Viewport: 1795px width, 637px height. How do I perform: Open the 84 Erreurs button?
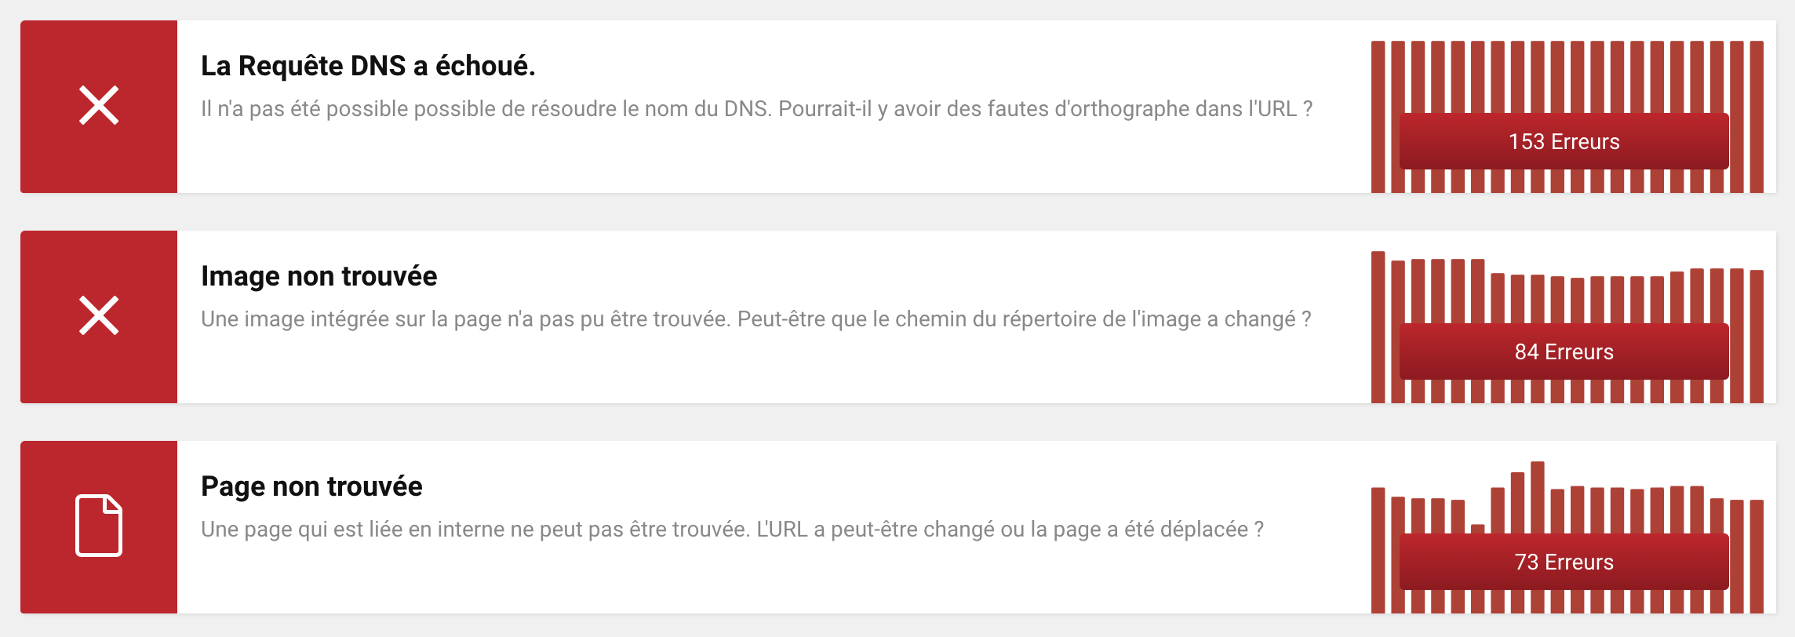point(1564,351)
